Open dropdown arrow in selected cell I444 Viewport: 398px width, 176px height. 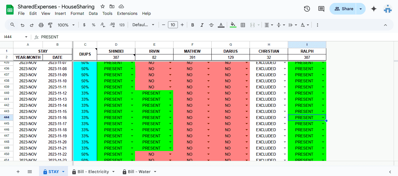coord(323,118)
